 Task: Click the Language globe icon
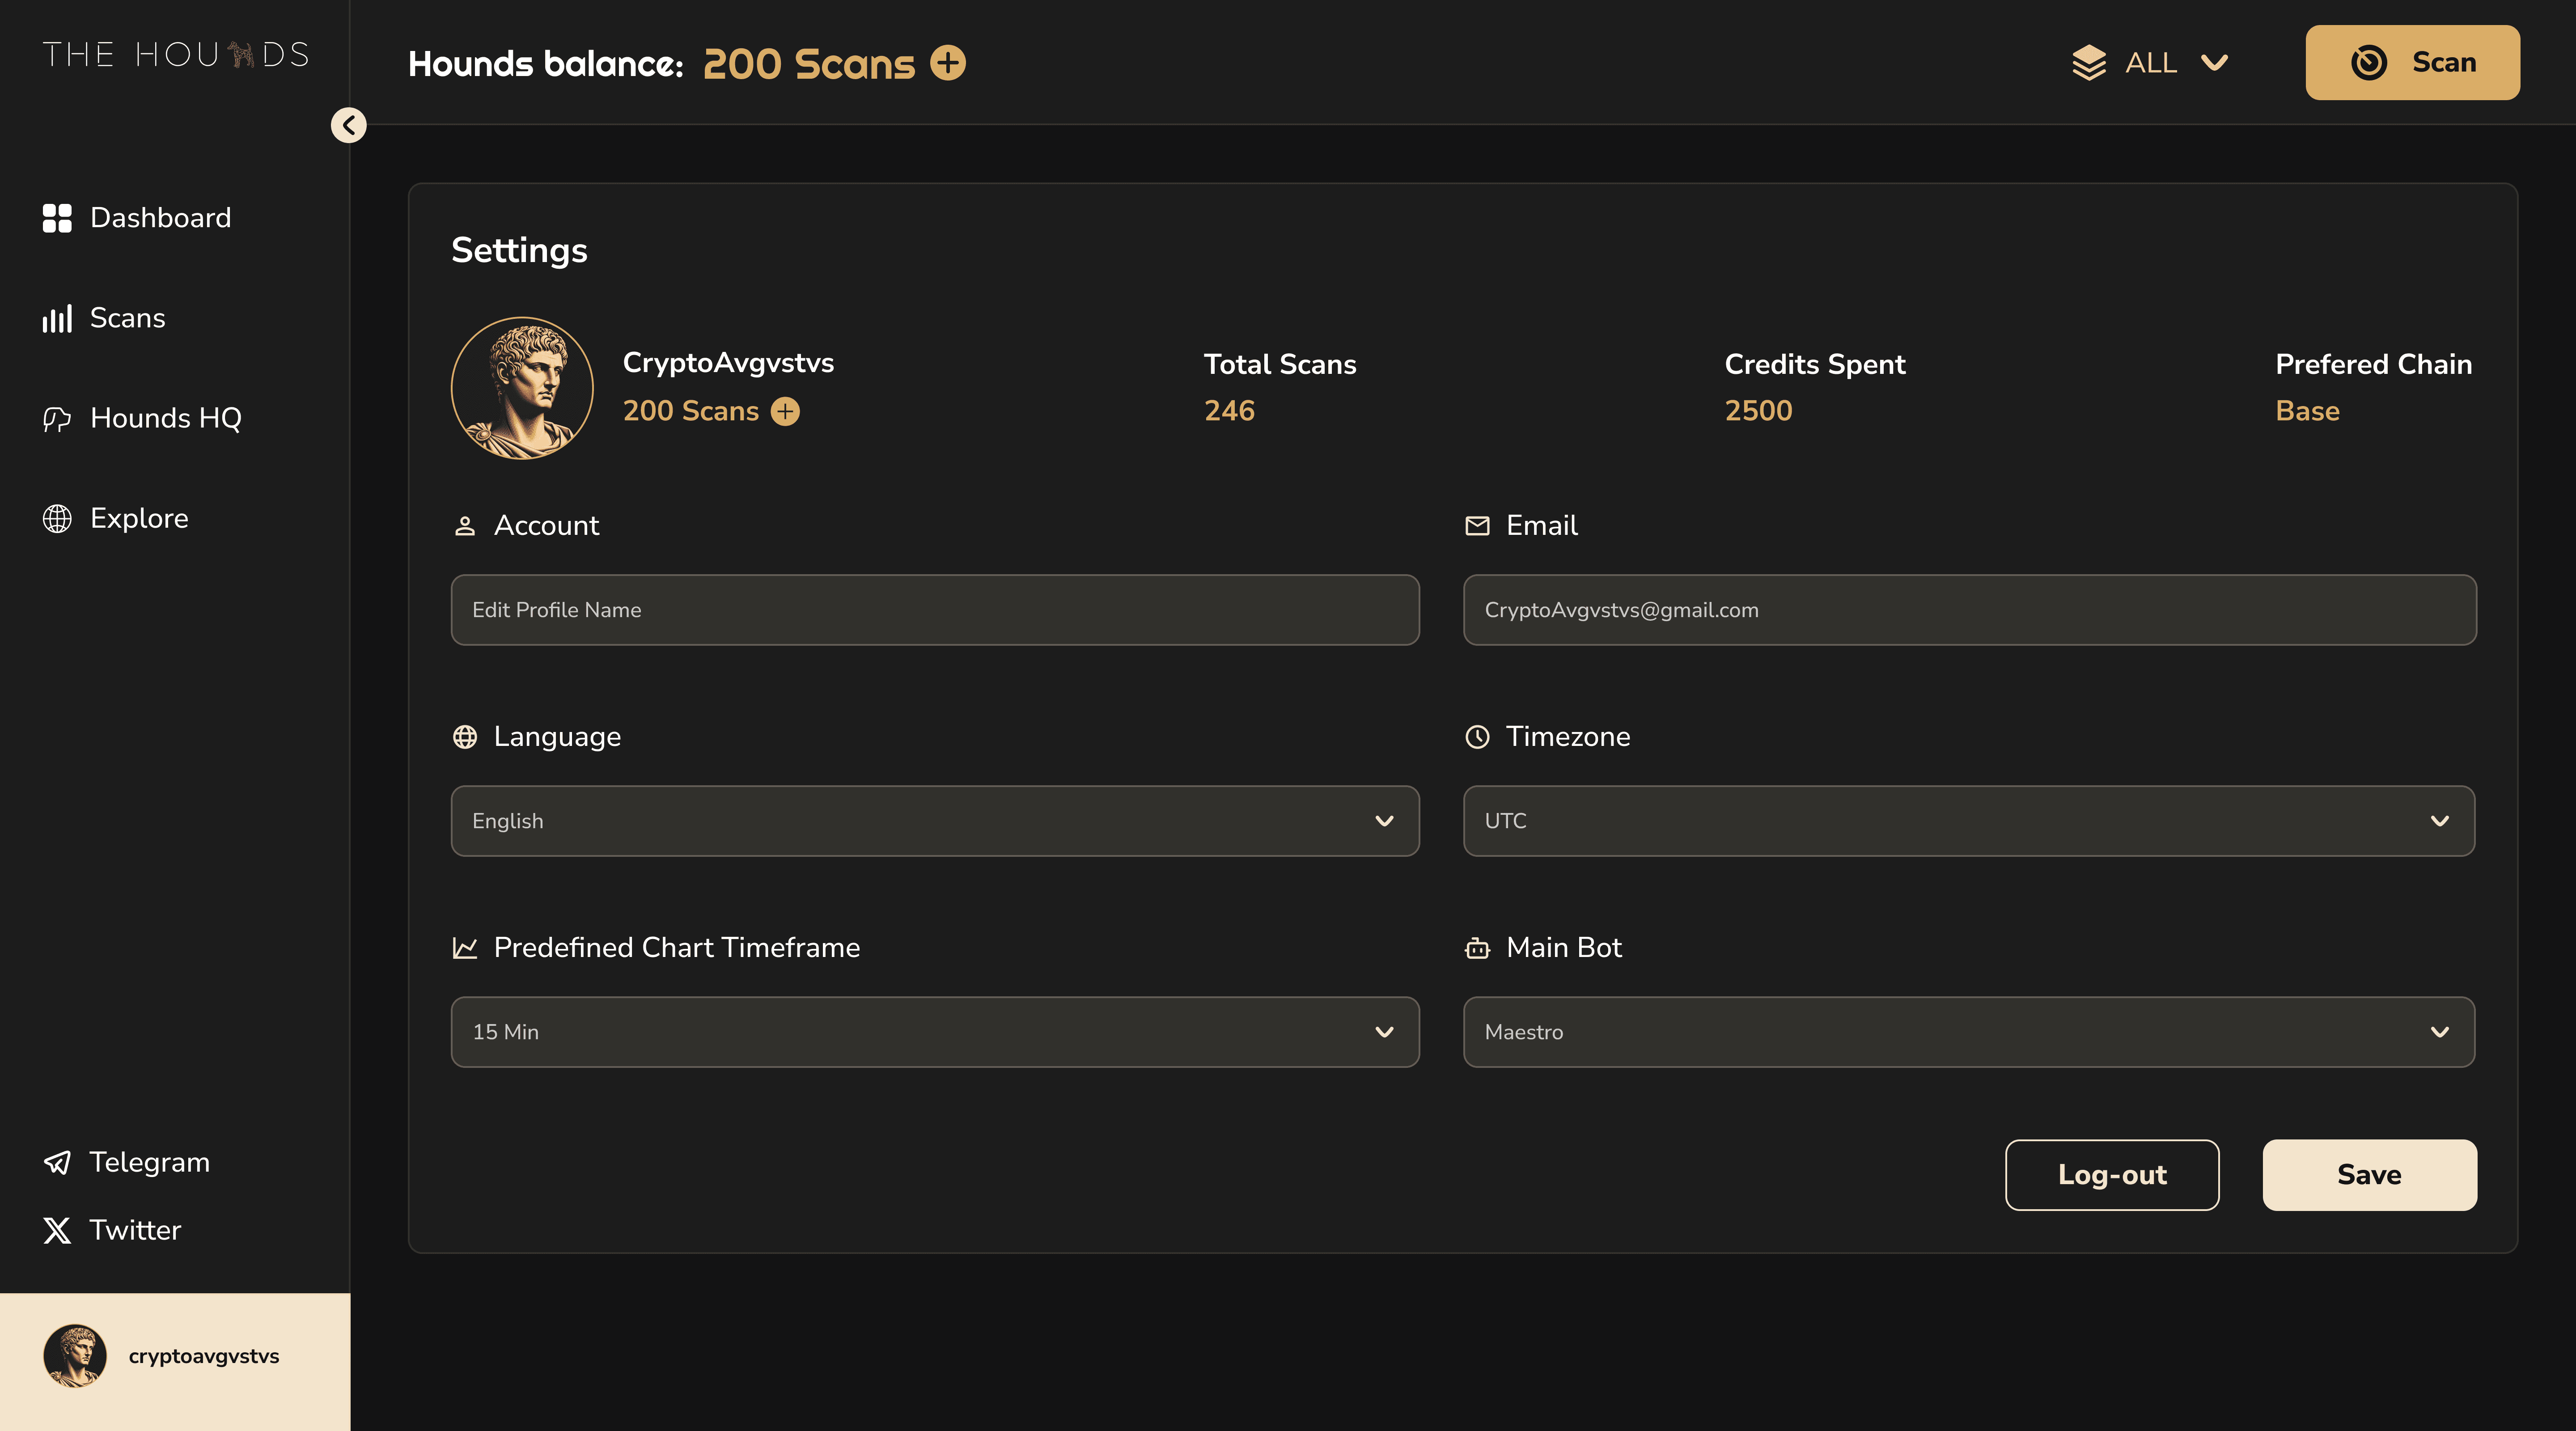point(465,737)
